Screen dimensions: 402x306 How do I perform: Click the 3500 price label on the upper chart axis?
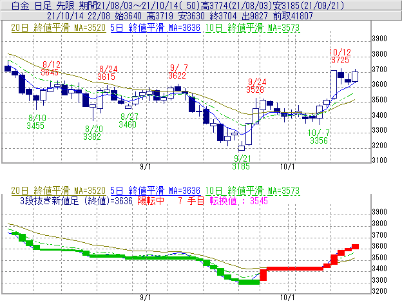tap(379, 100)
